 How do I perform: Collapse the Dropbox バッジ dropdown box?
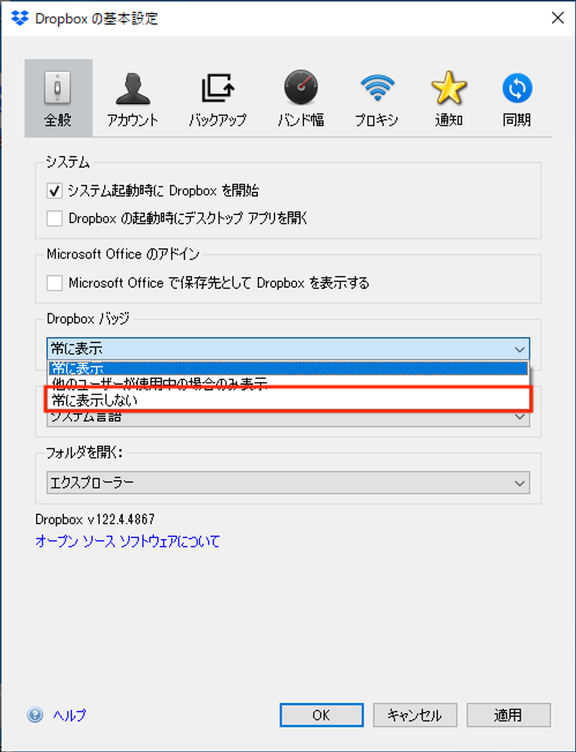289,349
